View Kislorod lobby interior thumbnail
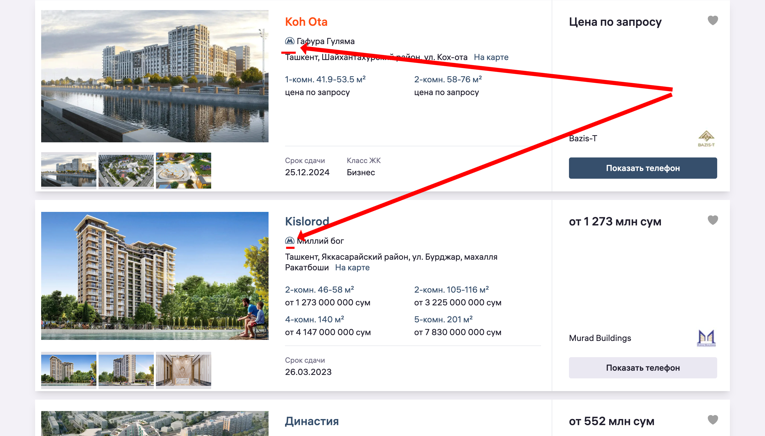The width and height of the screenshot is (765, 436). click(x=183, y=370)
